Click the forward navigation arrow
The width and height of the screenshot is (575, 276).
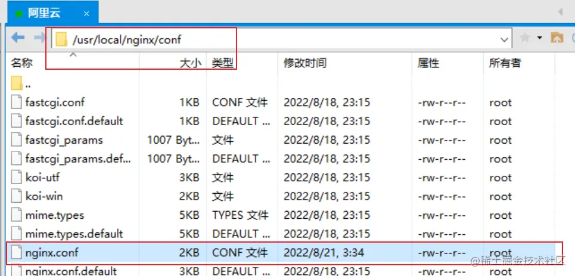pyautogui.click(x=39, y=38)
